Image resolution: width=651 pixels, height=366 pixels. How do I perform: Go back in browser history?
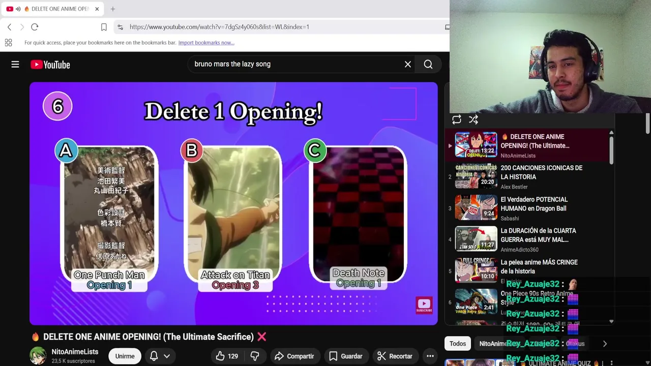(9, 27)
